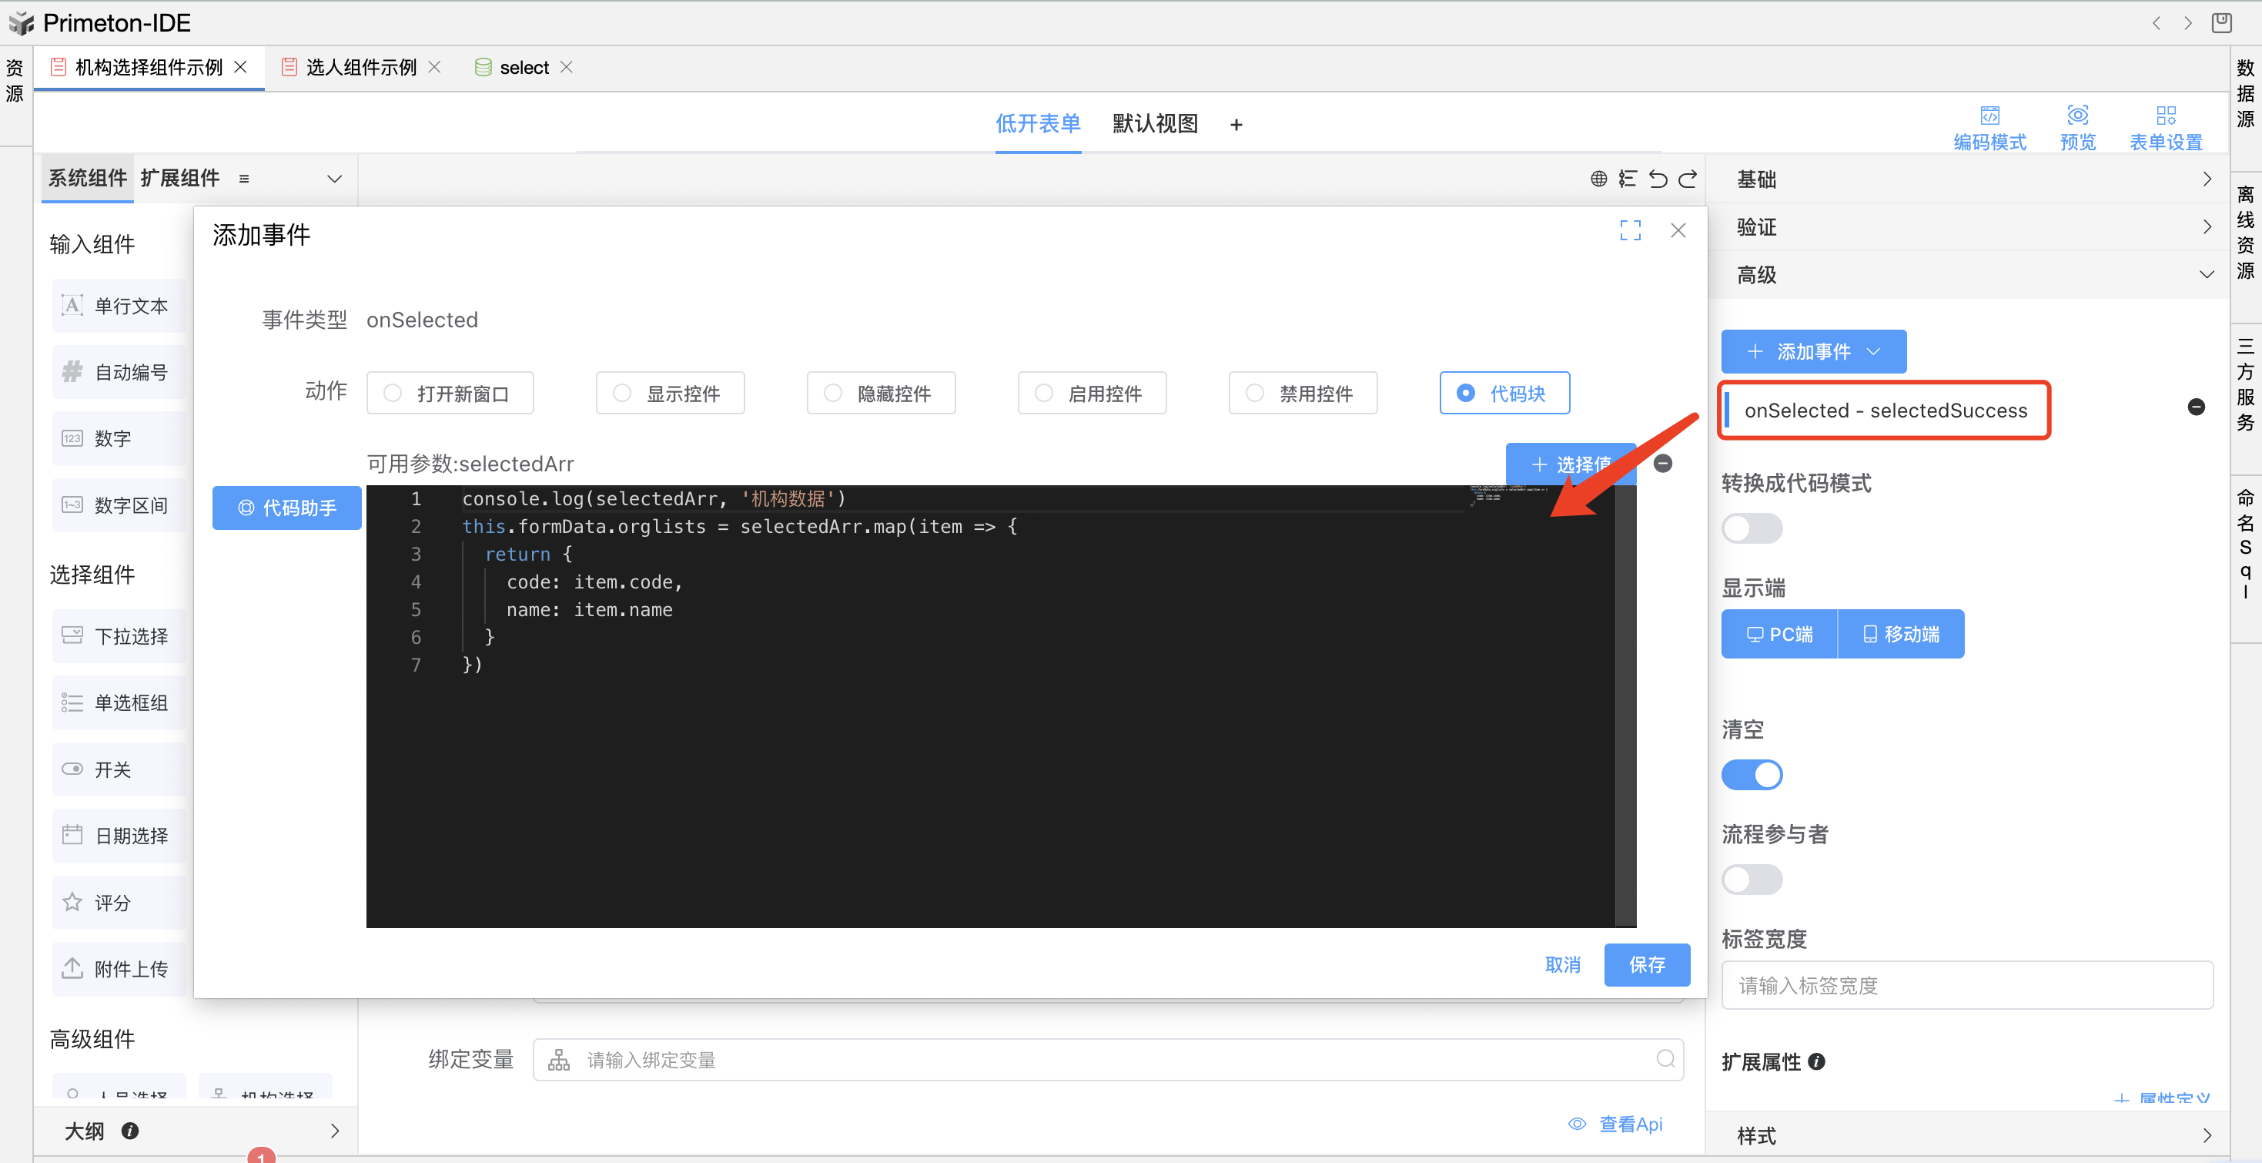Click the 编码模式 code mode icon
The image size is (2262, 1163).
pos(1989,116)
